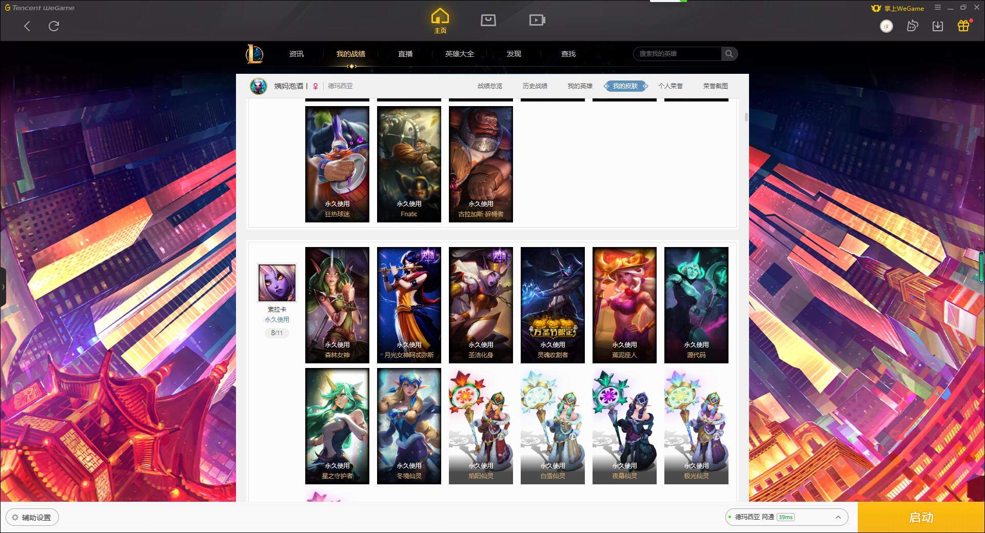Open 发现 discover tab

pyautogui.click(x=514, y=54)
